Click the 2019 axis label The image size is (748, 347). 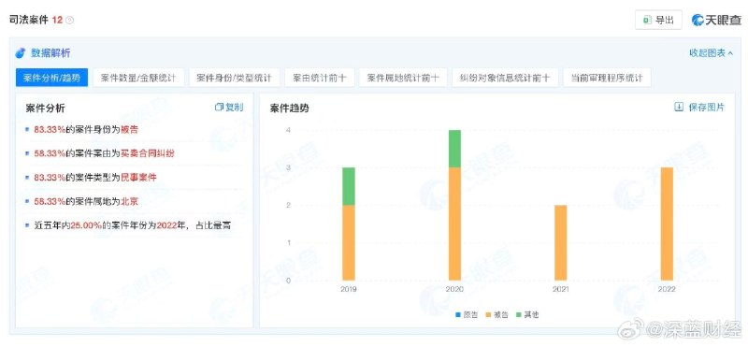click(x=349, y=289)
